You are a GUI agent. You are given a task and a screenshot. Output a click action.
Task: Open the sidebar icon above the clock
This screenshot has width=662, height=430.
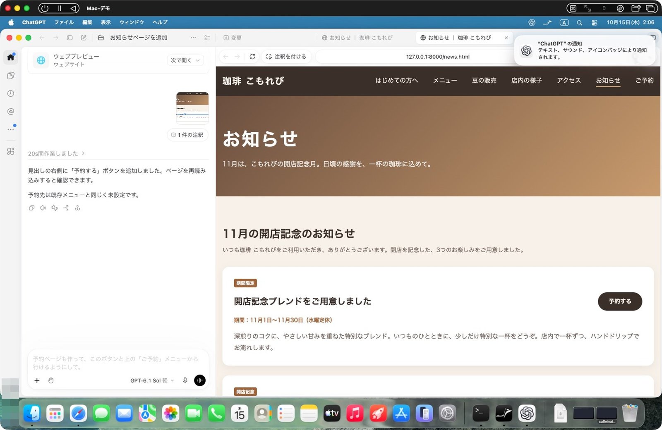[x=11, y=75]
